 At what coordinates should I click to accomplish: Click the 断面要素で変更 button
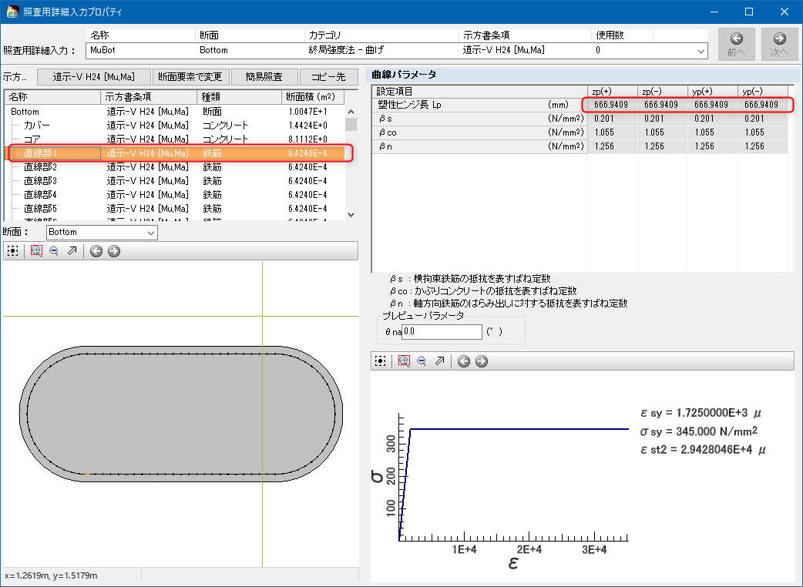(191, 77)
